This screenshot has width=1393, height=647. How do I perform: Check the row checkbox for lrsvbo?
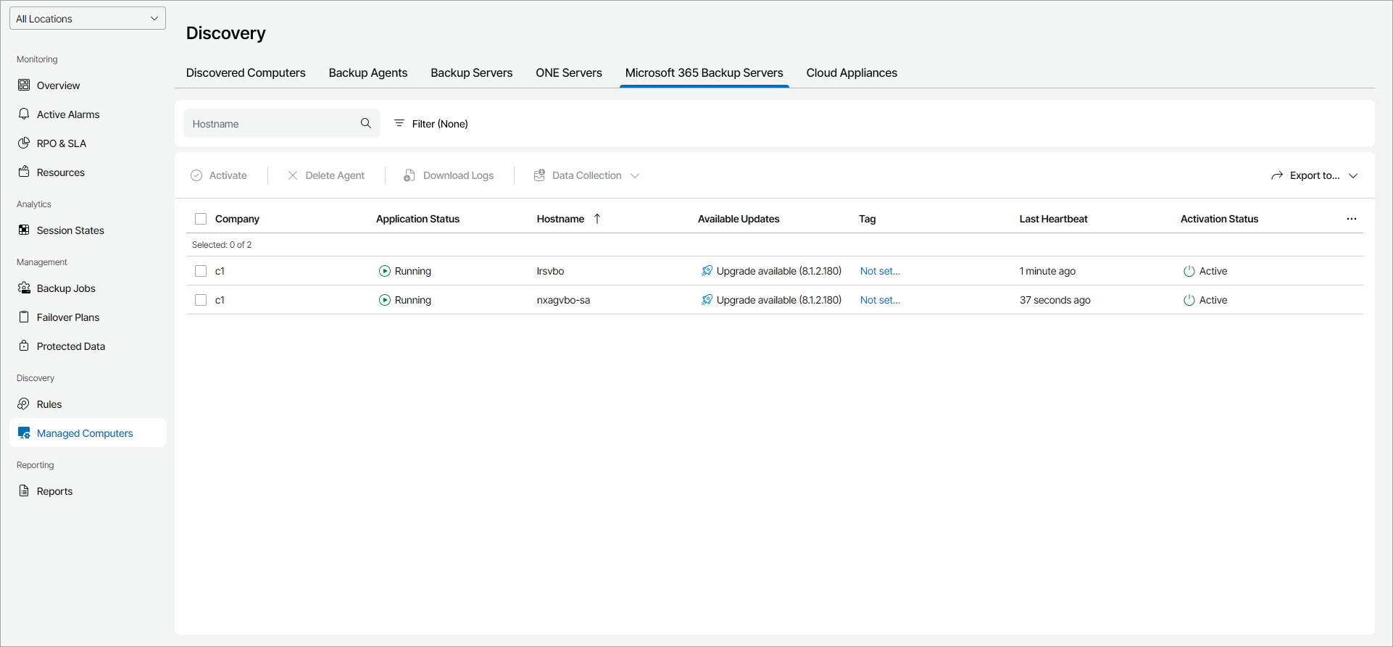click(x=201, y=271)
